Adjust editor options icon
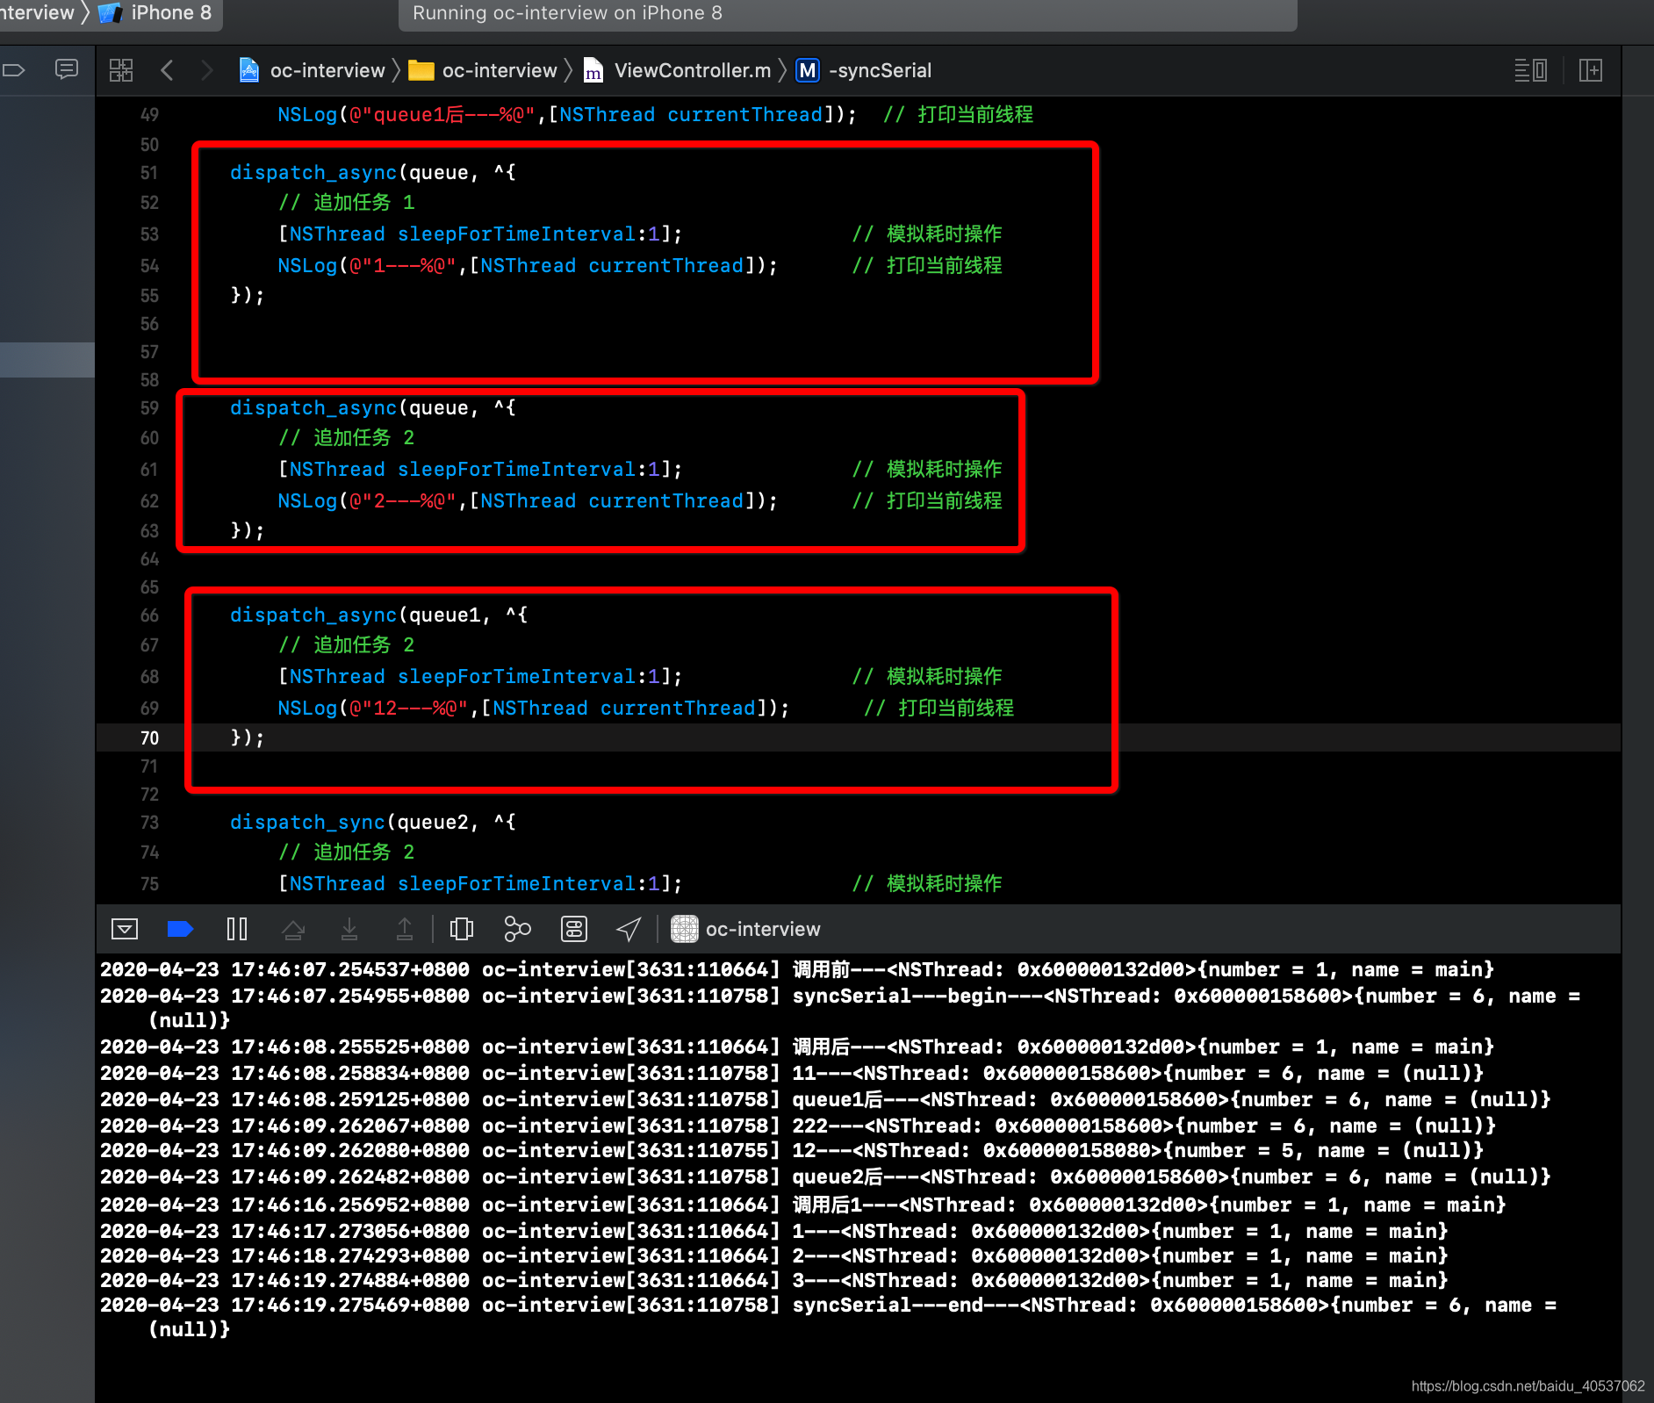 tap(1531, 70)
